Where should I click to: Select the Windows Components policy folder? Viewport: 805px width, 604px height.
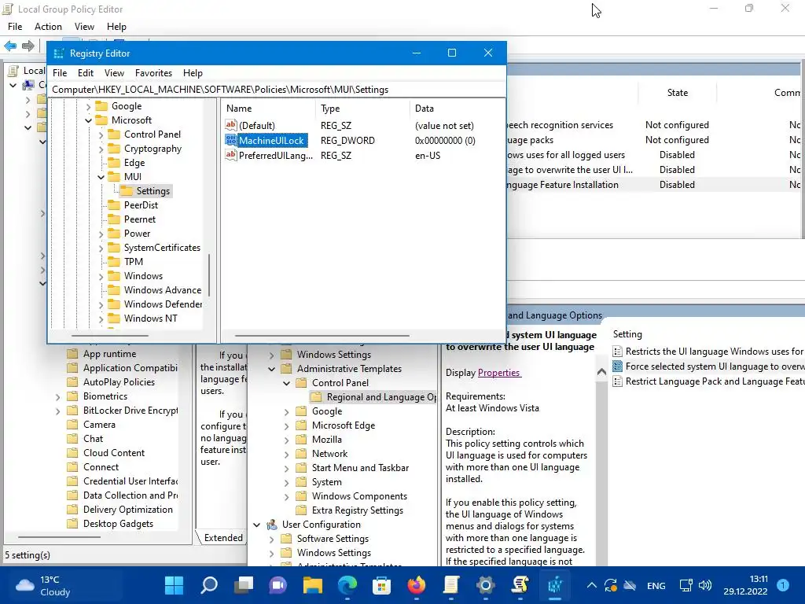[x=359, y=496]
